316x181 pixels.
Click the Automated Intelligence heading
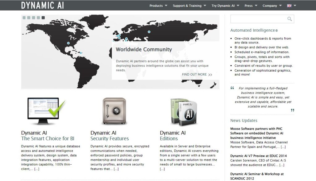click(254, 31)
